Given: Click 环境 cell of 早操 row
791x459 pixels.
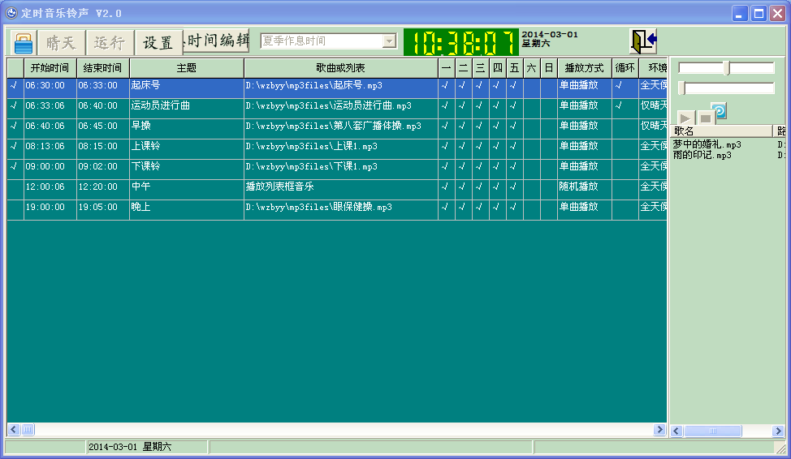Looking at the screenshot, I should (x=653, y=126).
